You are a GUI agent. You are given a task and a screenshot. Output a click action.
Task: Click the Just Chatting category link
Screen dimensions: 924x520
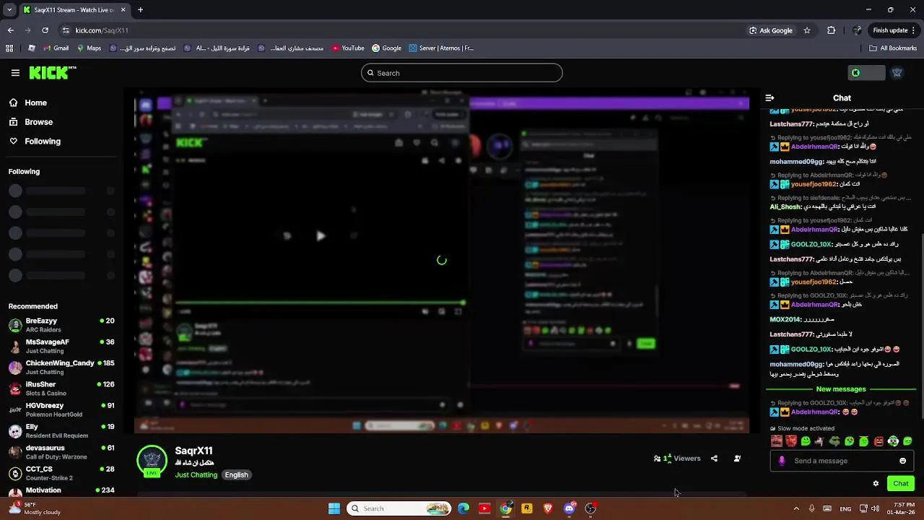[x=196, y=475]
